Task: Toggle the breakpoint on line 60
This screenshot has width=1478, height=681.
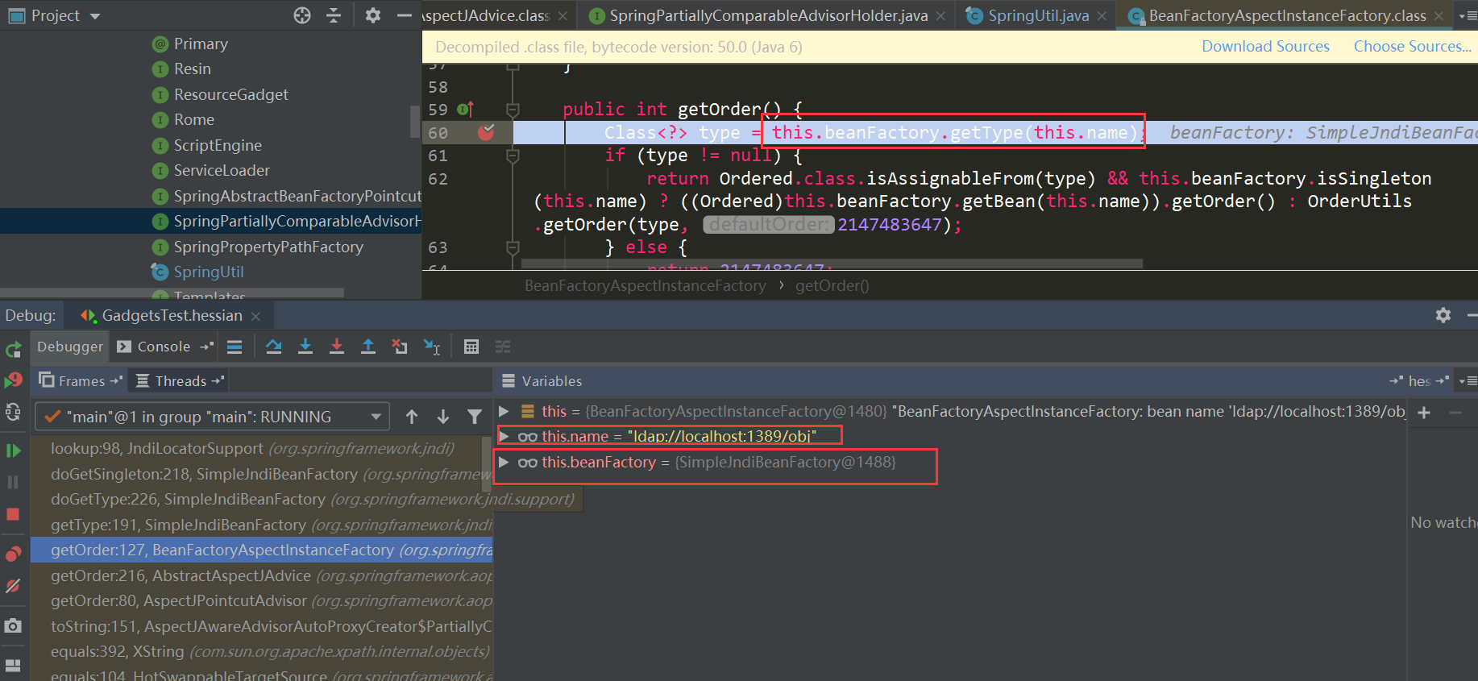Action: (x=486, y=132)
